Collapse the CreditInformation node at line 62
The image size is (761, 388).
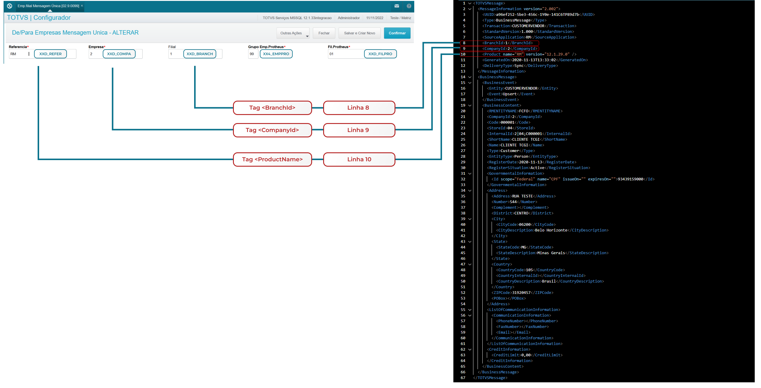(x=470, y=349)
